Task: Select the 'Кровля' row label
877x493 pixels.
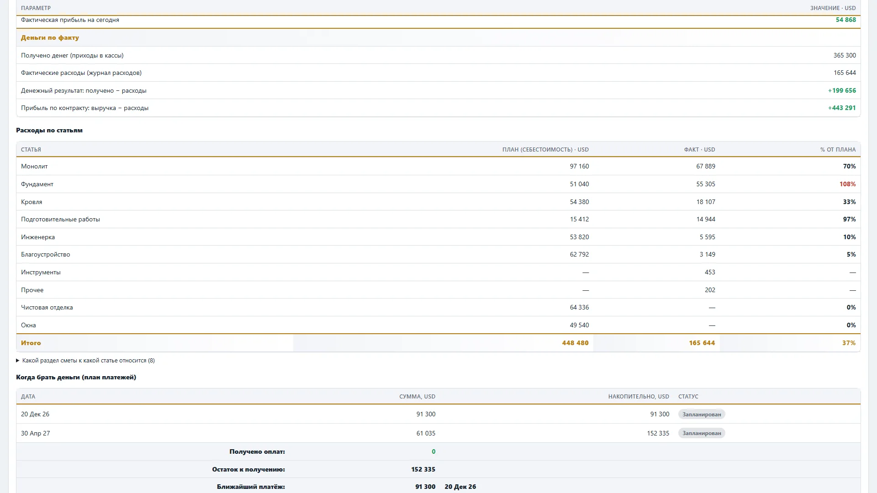Action: pos(32,202)
